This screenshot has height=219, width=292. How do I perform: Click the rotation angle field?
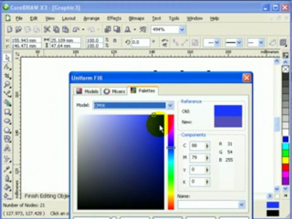tap(141, 43)
